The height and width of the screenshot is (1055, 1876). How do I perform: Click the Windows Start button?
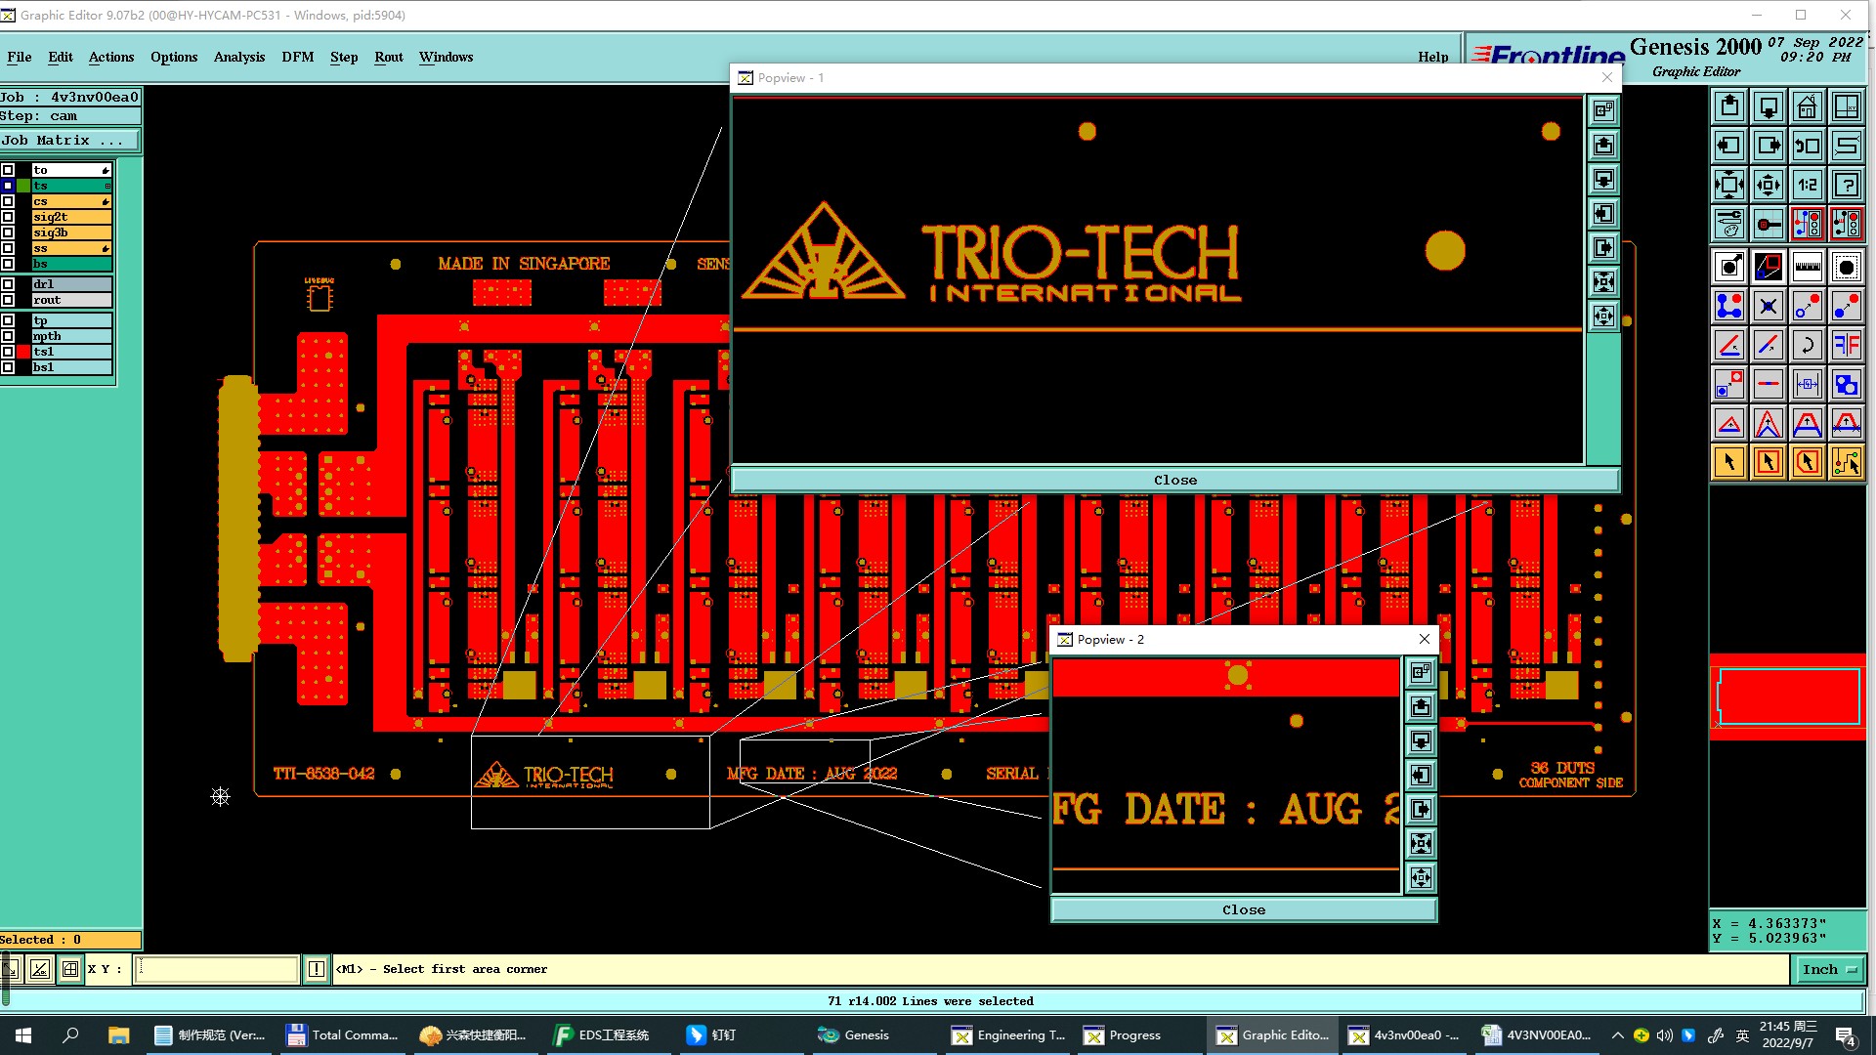pos(23,1035)
